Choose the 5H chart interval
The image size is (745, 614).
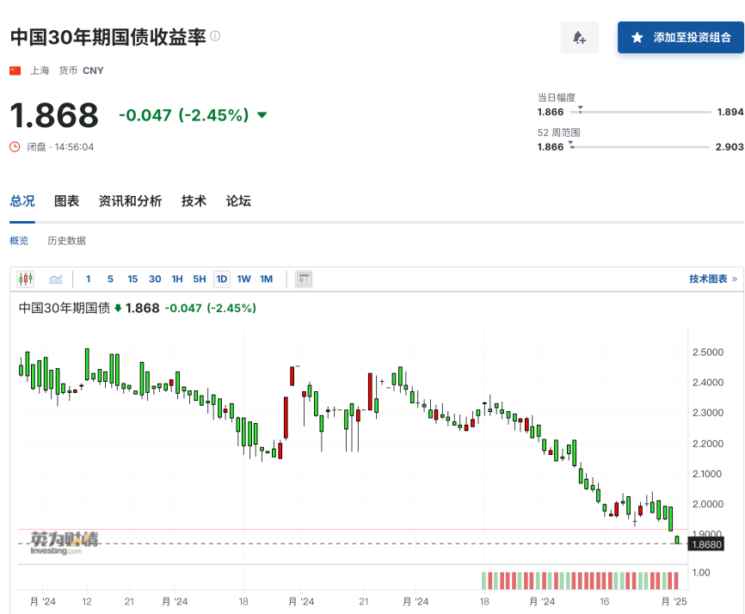(200, 279)
